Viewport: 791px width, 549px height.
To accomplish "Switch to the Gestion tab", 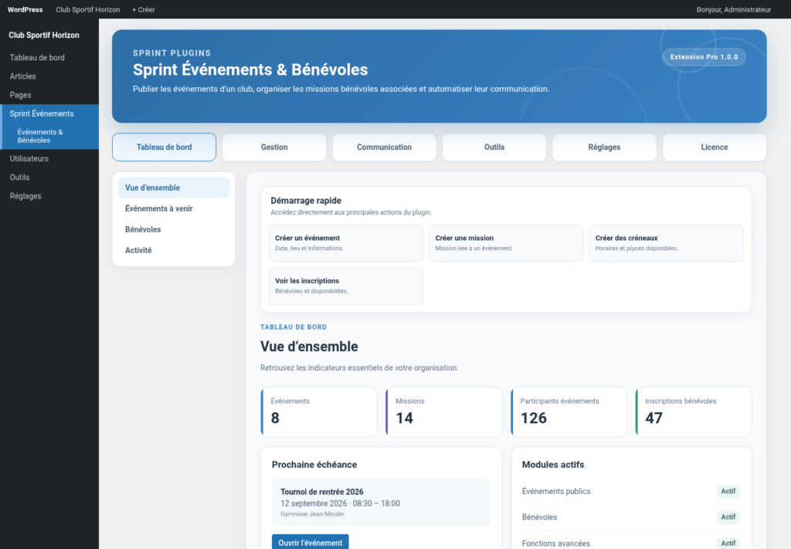I will (274, 147).
